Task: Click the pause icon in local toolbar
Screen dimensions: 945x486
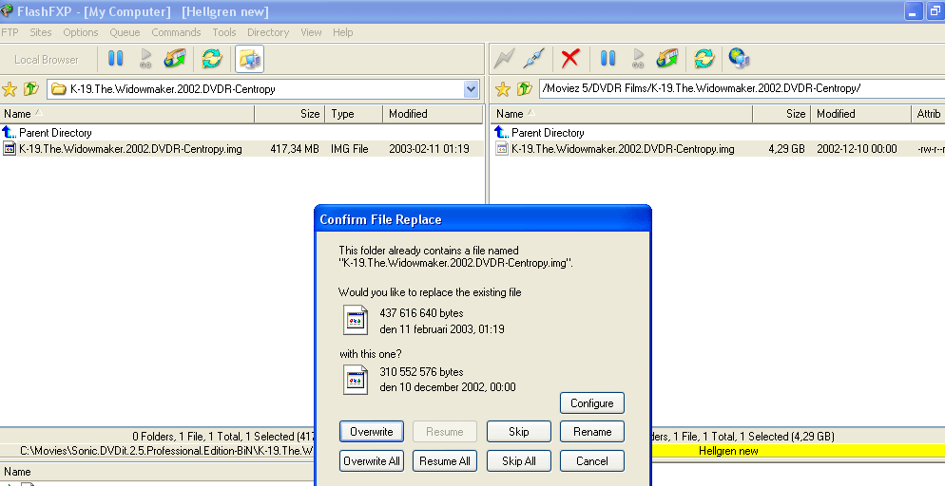Action: (116, 59)
